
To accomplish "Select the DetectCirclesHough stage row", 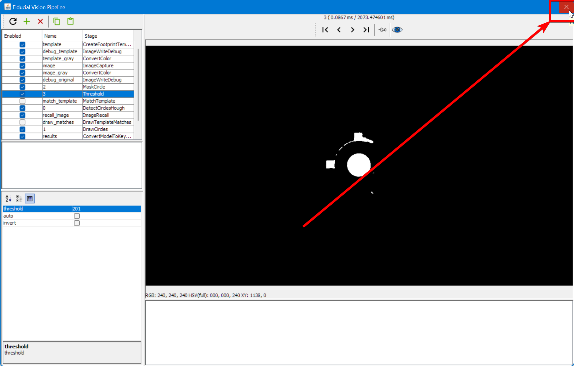I will click(103, 108).
